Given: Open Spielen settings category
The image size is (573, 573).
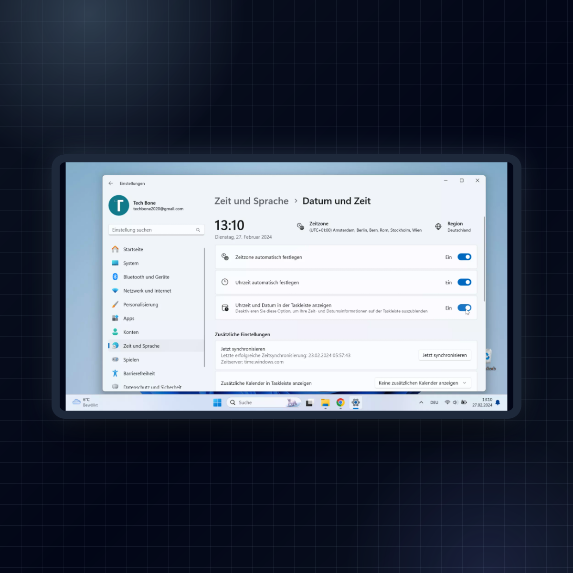Looking at the screenshot, I should [156, 360].
